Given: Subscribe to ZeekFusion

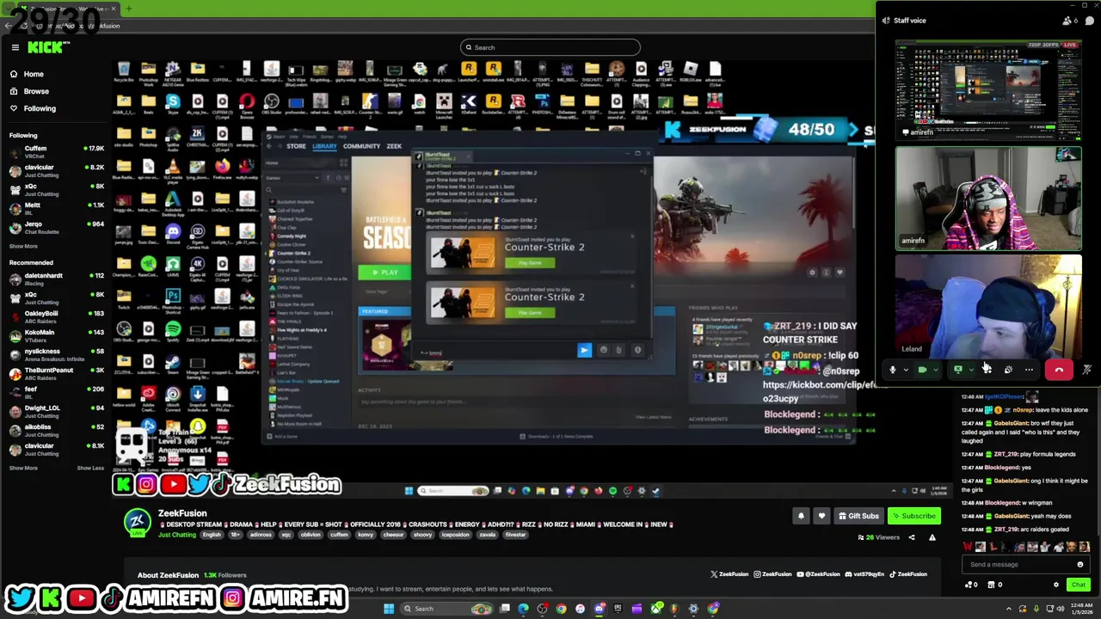Looking at the screenshot, I should pos(913,516).
